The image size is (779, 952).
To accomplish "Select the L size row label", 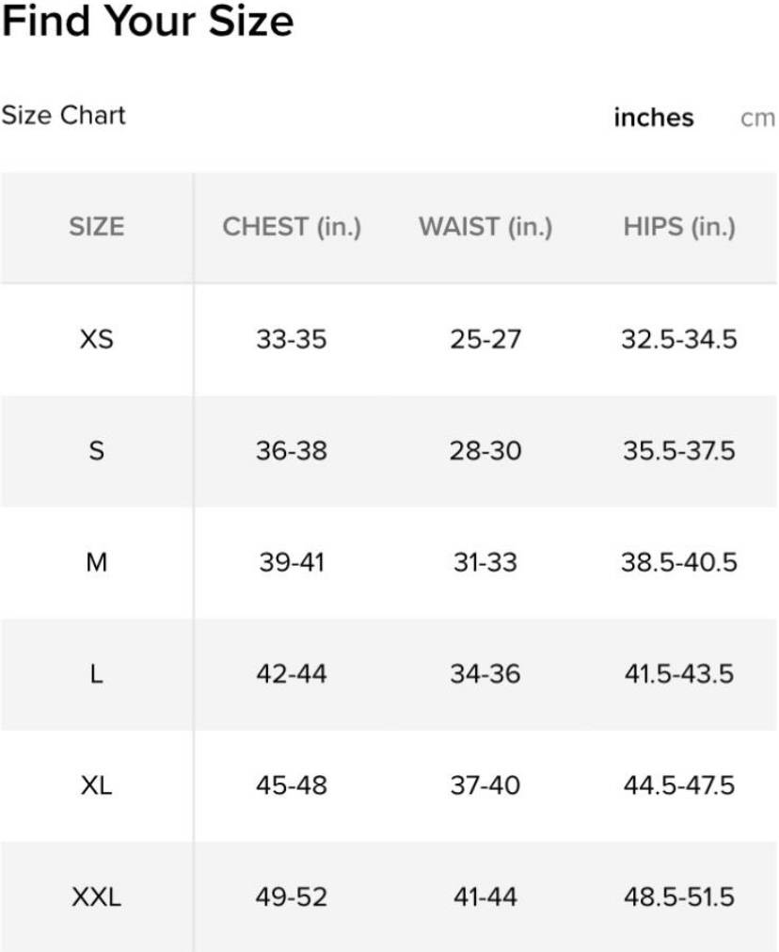I will point(97,674).
